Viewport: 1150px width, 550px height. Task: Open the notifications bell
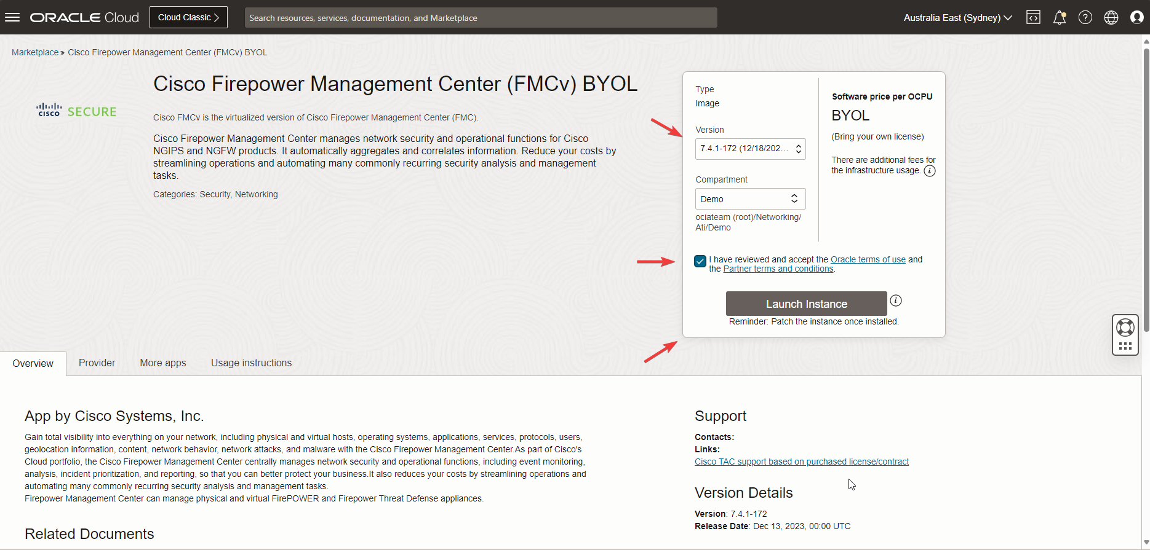click(x=1059, y=17)
